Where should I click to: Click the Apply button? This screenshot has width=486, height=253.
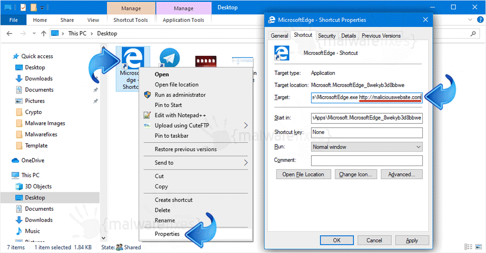click(412, 240)
